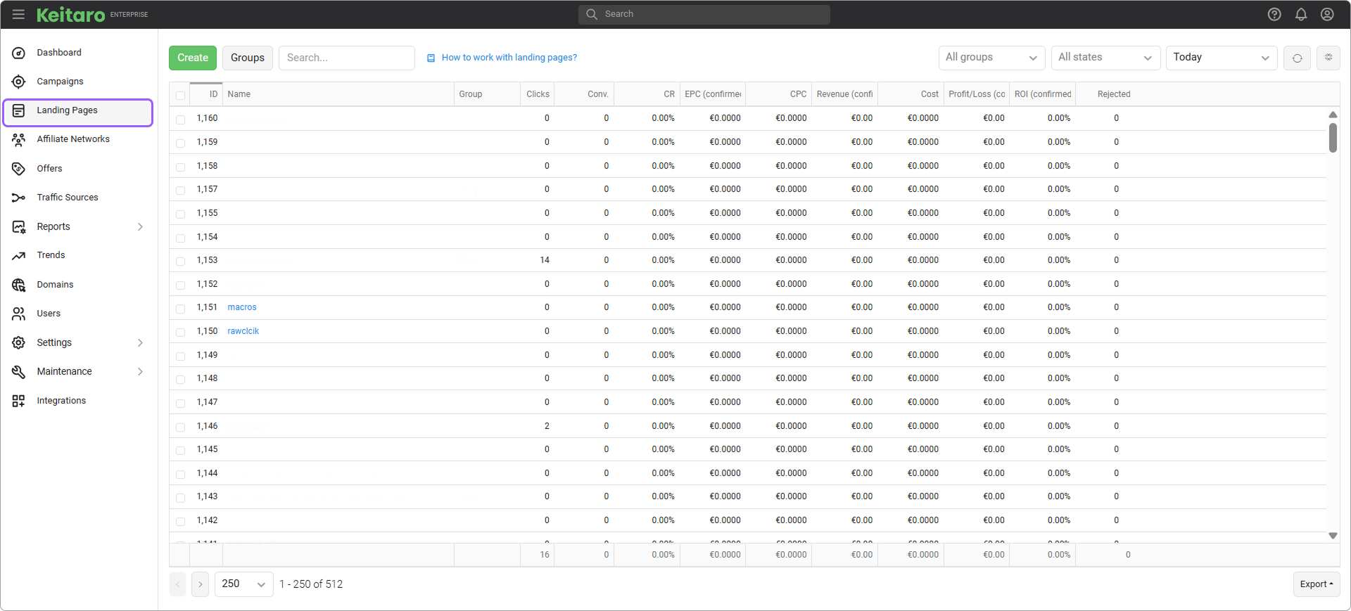Click the refresh table icon
The height and width of the screenshot is (611, 1351).
[1297, 58]
